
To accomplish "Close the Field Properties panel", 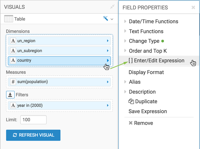I will (x=193, y=8).
